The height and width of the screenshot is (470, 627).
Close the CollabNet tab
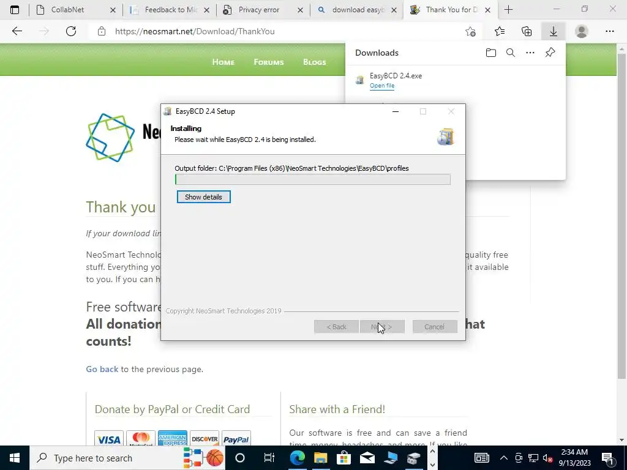pyautogui.click(x=113, y=10)
